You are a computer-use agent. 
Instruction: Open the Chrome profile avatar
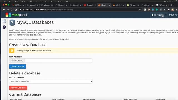(x=172, y=10)
